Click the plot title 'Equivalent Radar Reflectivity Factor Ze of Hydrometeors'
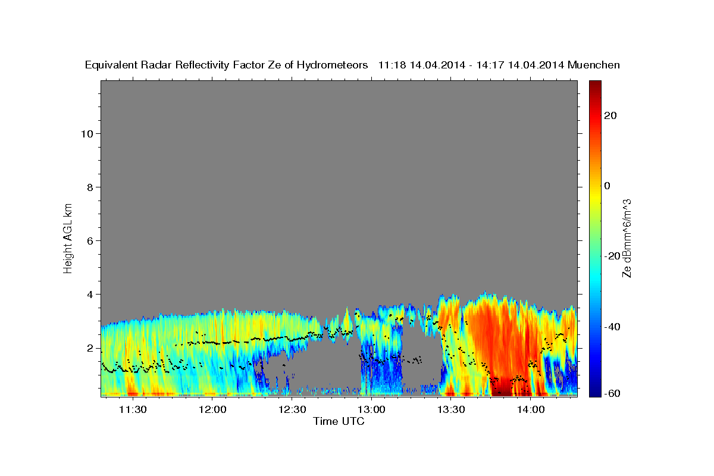The height and width of the screenshot is (476, 714). [227, 65]
